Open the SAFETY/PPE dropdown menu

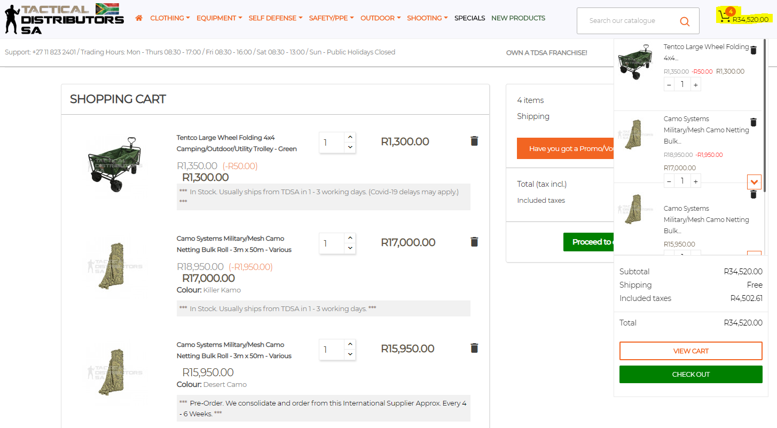[331, 18]
